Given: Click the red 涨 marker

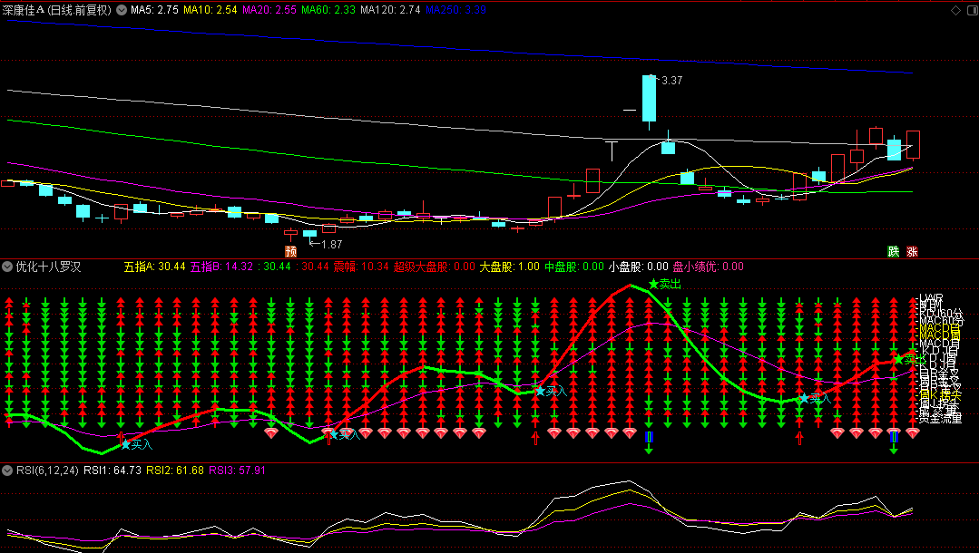Looking at the screenshot, I should [912, 251].
